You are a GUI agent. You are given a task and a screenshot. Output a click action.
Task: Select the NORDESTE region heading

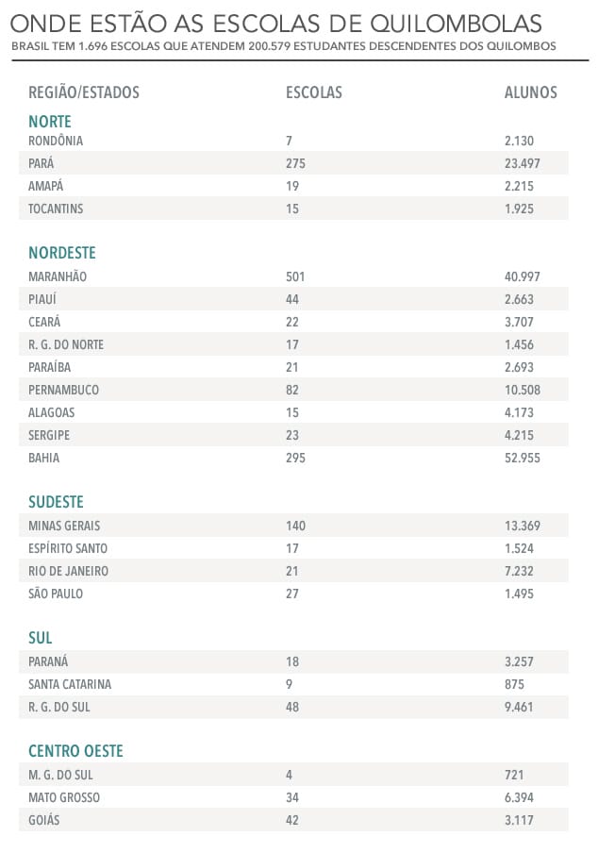point(62,253)
